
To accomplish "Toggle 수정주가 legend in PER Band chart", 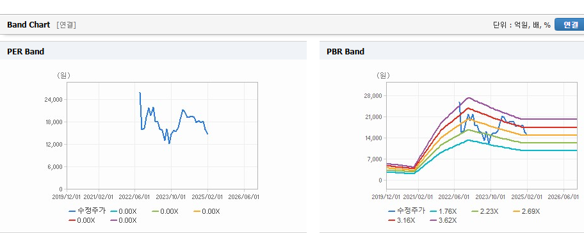I will pos(87,211).
